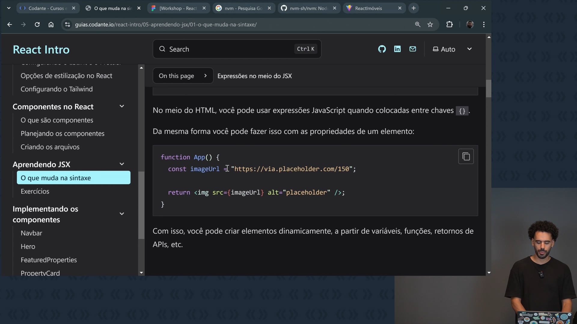Click the sidebar scroll down arrow
This screenshot has width=577, height=324.
tap(141, 273)
